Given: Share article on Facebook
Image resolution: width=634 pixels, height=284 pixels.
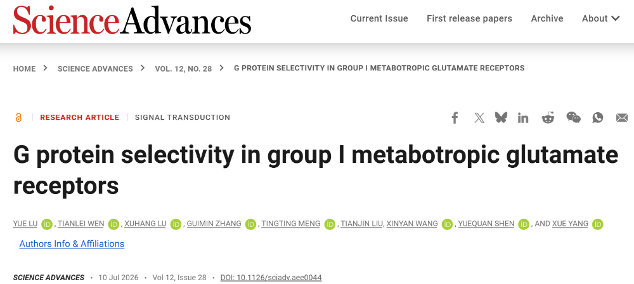Looking at the screenshot, I should click(455, 118).
